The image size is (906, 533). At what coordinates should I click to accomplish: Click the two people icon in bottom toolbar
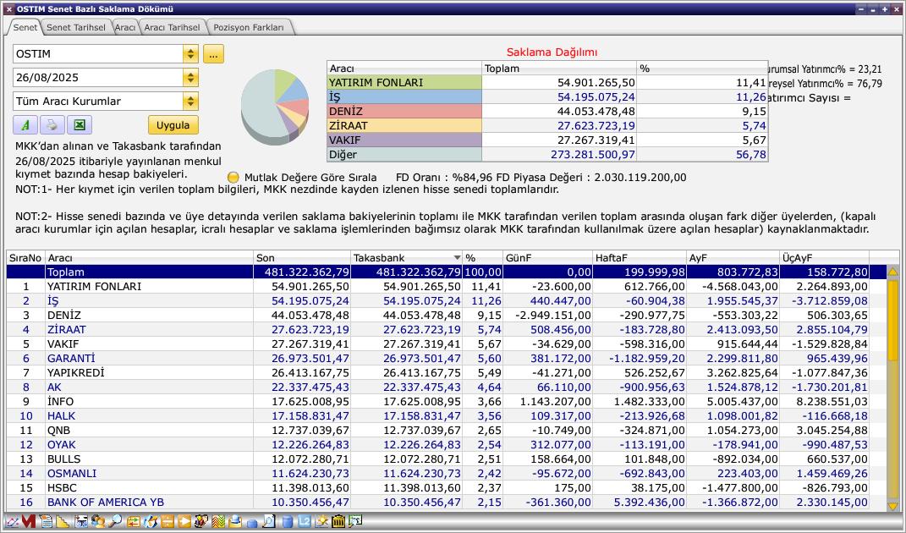98,521
